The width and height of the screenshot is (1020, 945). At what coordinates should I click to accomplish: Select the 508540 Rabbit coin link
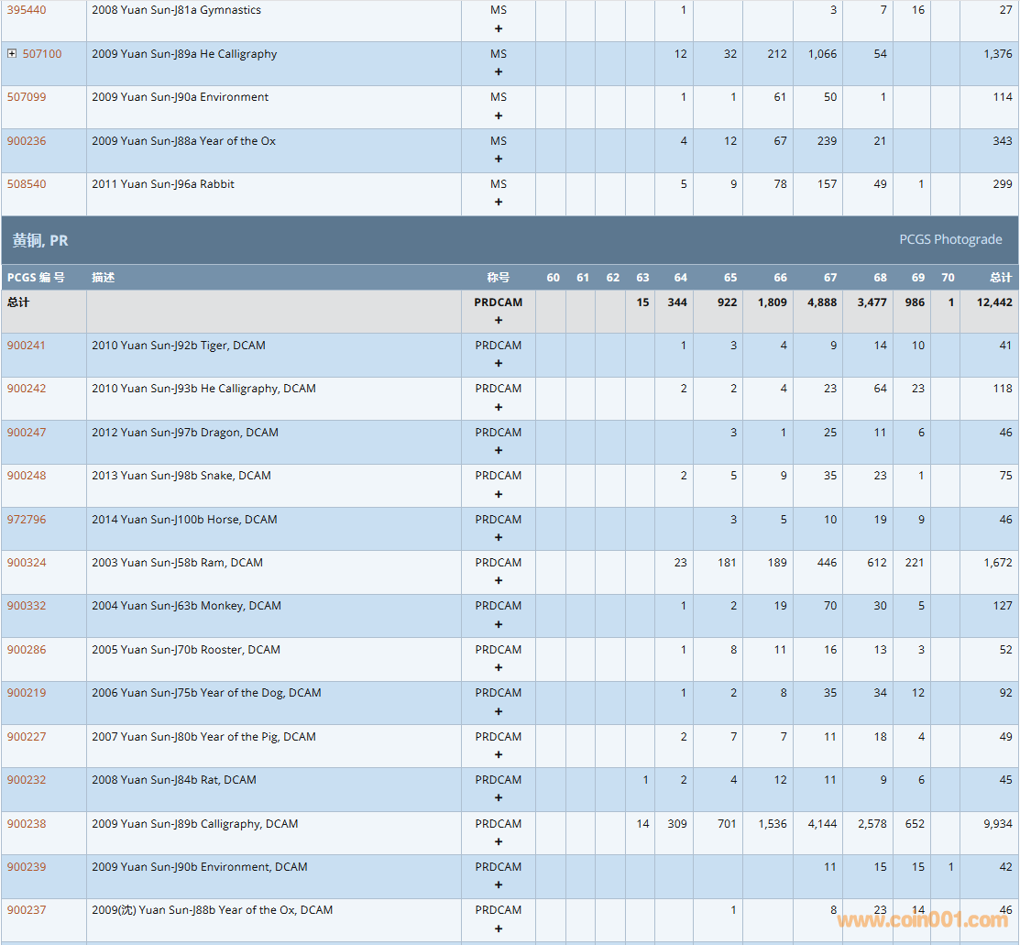pos(27,184)
